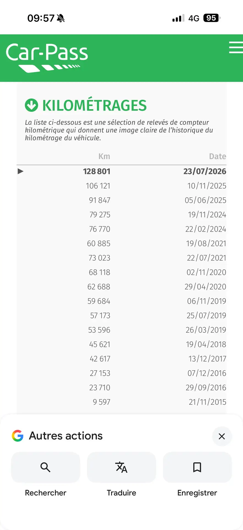The image size is (243, 530).
Task: Click the green down-arrow Kilométrages icon
Action: point(31,105)
